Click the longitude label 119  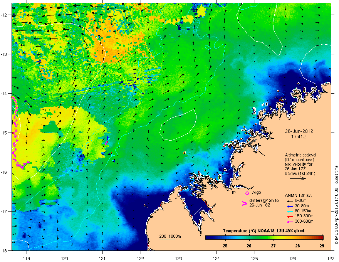click(x=27, y=259)
